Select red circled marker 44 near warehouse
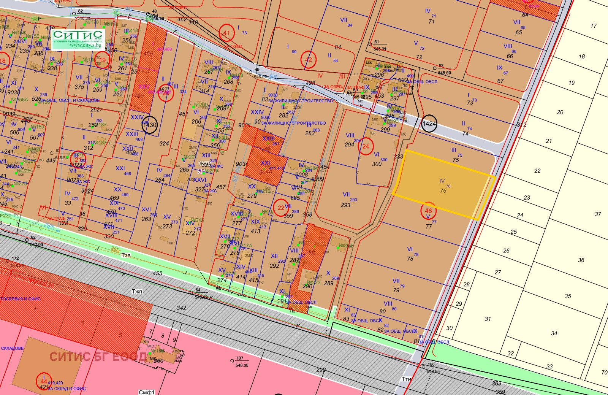The image size is (608, 395). coord(44,381)
